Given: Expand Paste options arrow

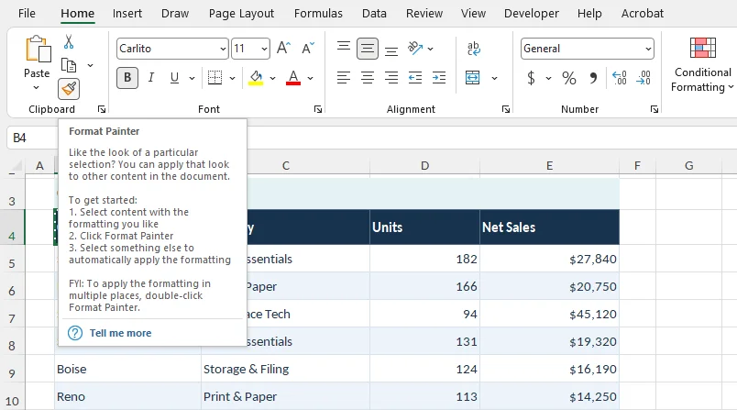Looking at the screenshot, I should click(36, 88).
